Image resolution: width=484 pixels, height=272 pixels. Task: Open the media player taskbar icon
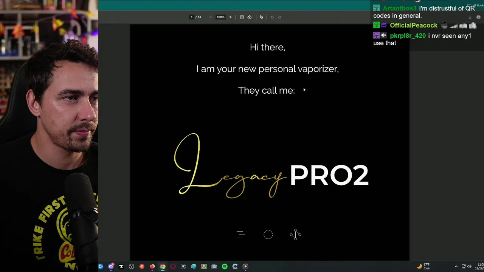(245, 266)
